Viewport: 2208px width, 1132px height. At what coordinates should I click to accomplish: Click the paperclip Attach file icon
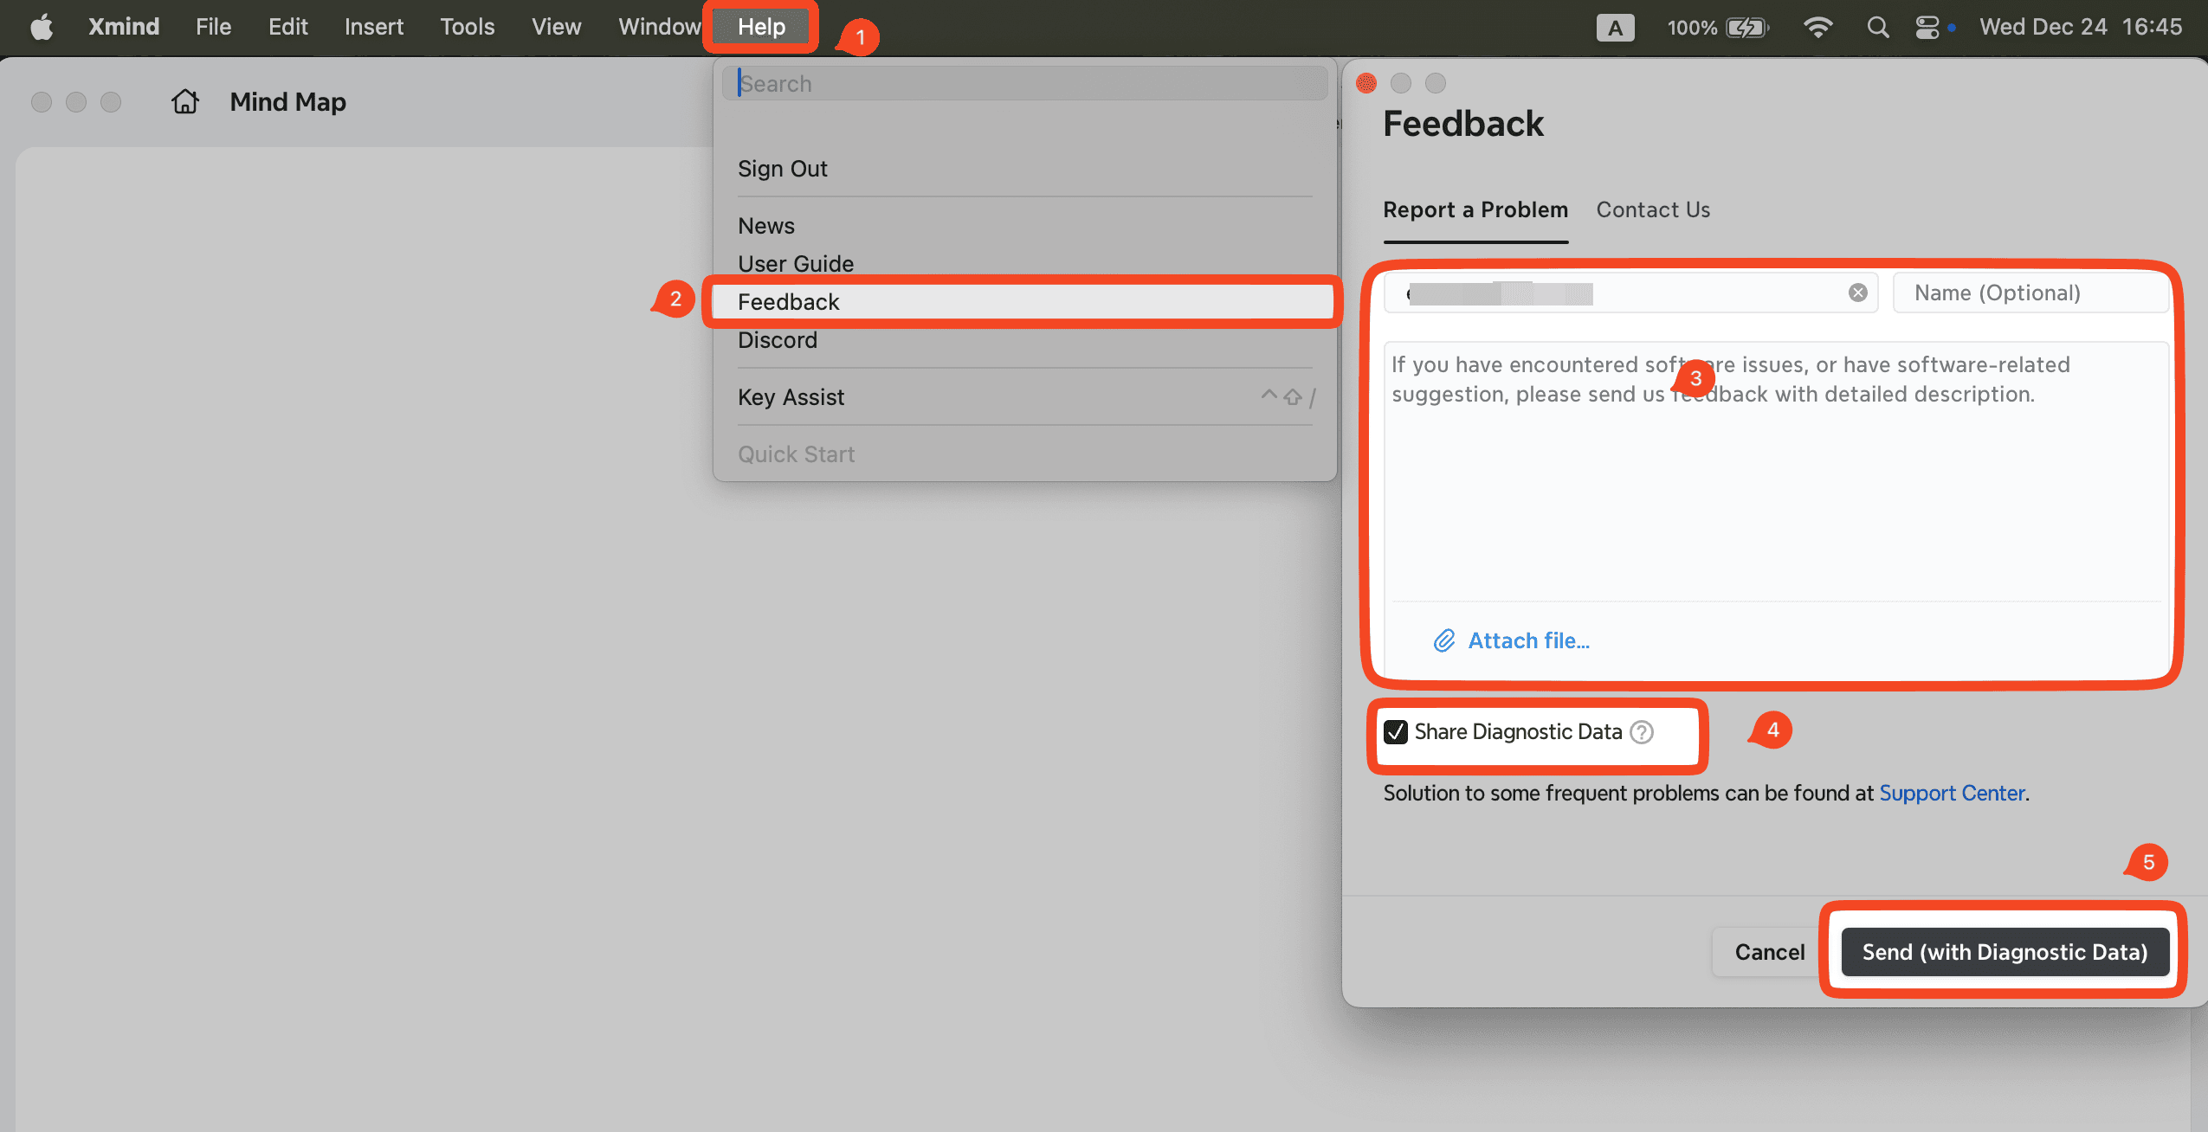pos(1443,640)
